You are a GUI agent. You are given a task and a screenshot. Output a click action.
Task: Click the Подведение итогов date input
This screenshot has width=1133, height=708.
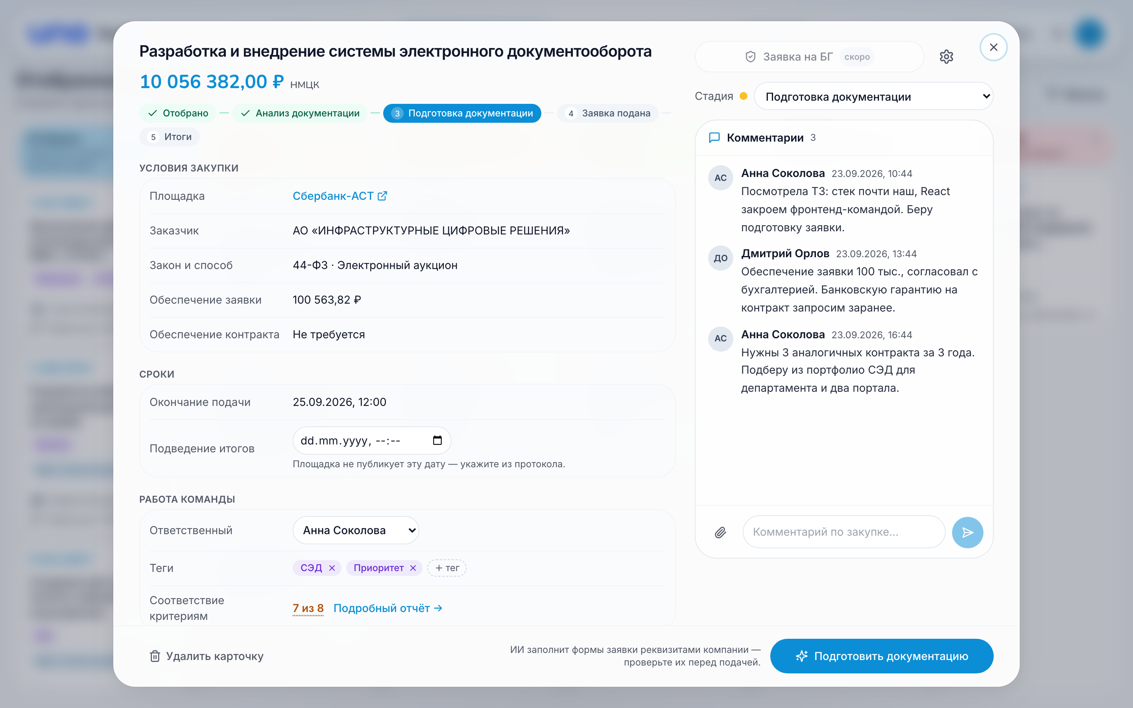click(x=372, y=441)
